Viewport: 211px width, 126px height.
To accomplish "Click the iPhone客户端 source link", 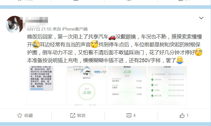I will pyautogui.click(x=75, y=29).
